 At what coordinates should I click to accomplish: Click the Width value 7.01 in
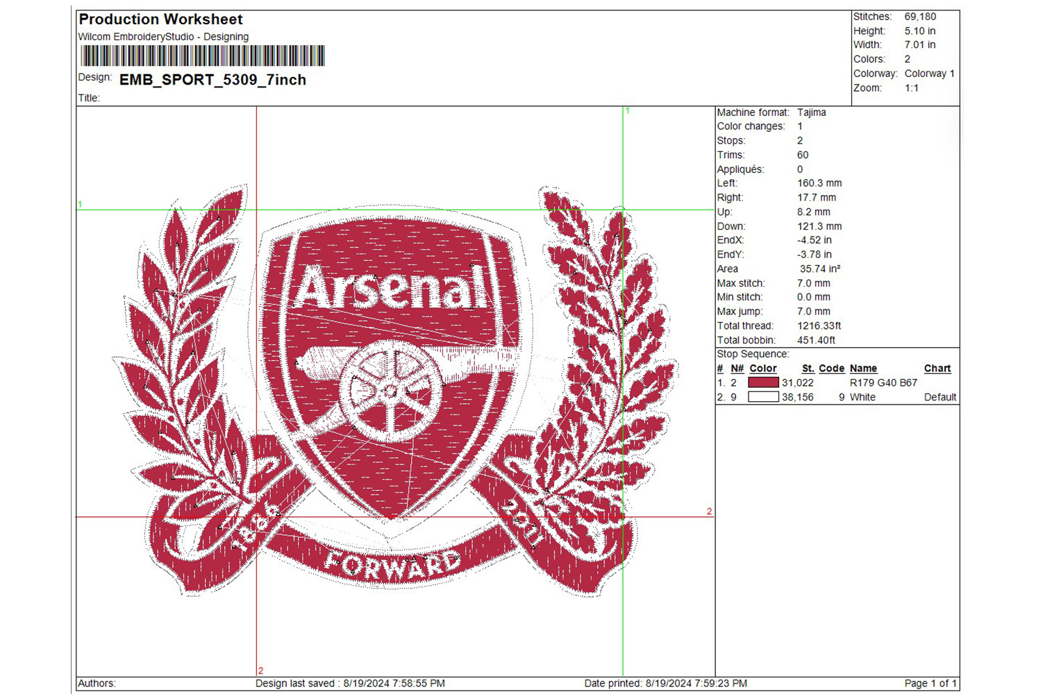coord(920,45)
